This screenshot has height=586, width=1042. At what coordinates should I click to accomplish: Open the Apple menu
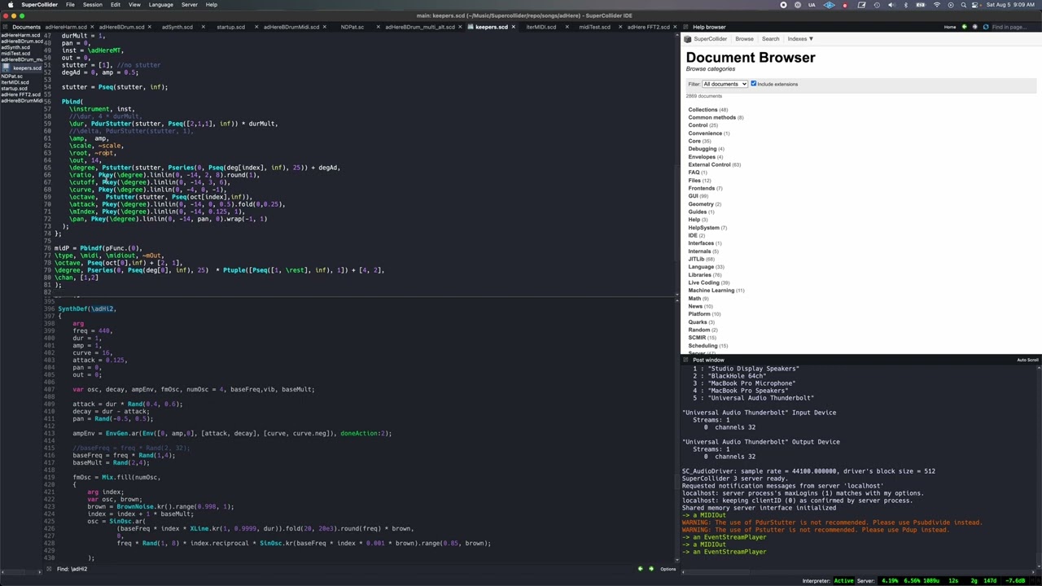pos(11,5)
